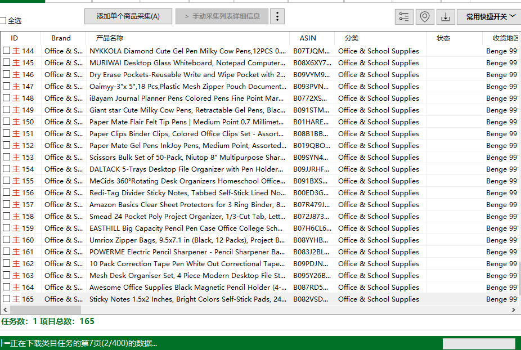Click the red 主 icon in row 144
This screenshot has height=350, width=521.
click(16, 51)
